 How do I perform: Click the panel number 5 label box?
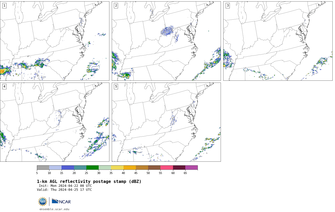click(116, 86)
